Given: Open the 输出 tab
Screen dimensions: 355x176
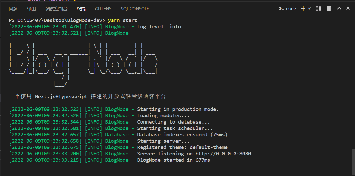Looking at the screenshot, I should (x=31, y=9).
